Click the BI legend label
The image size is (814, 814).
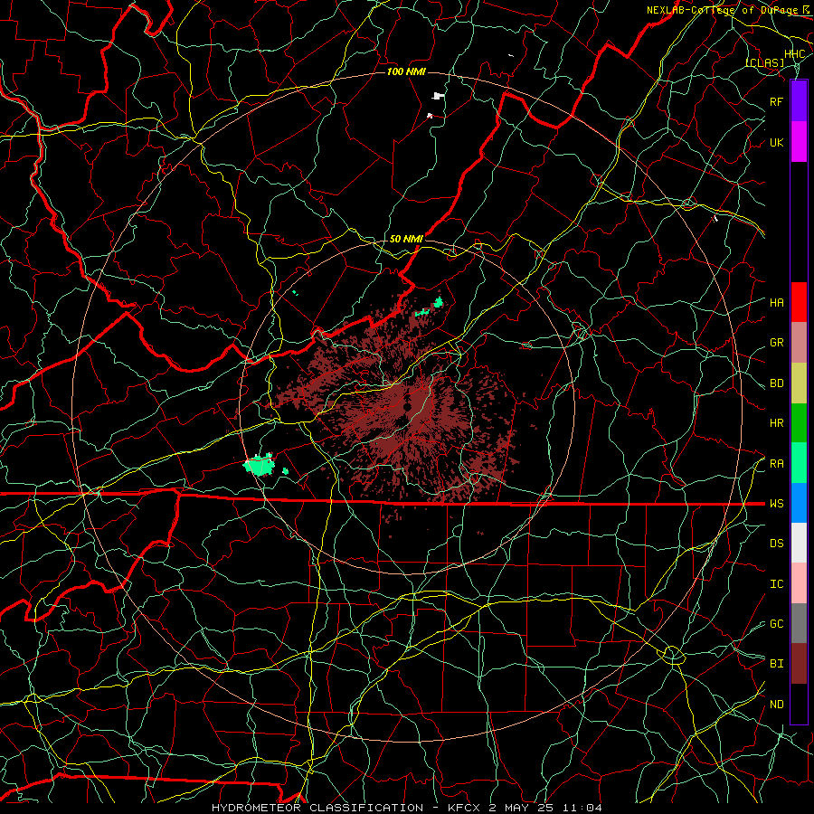(776, 664)
